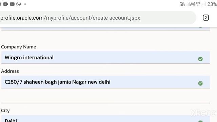The image size is (217, 122).
Task: Click the green checkmark in Company Name field
Action: (x=200, y=59)
